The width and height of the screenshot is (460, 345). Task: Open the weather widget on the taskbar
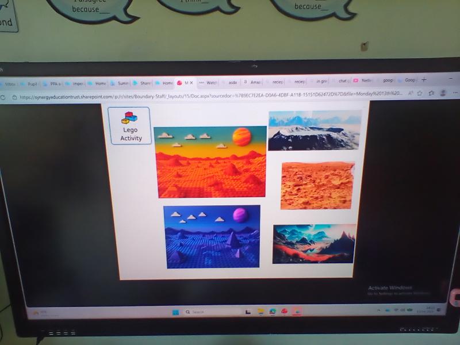coord(40,313)
